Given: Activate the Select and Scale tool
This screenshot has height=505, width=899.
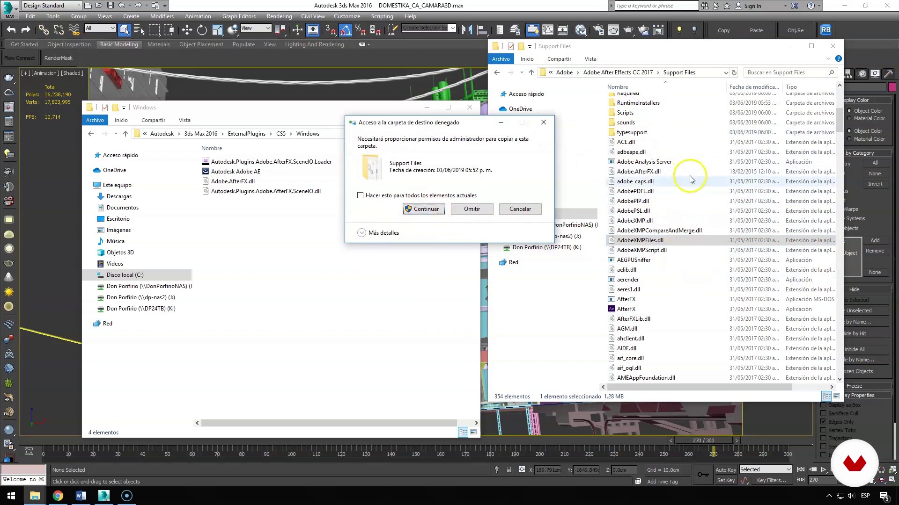Looking at the screenshot, I should [217, 30].
